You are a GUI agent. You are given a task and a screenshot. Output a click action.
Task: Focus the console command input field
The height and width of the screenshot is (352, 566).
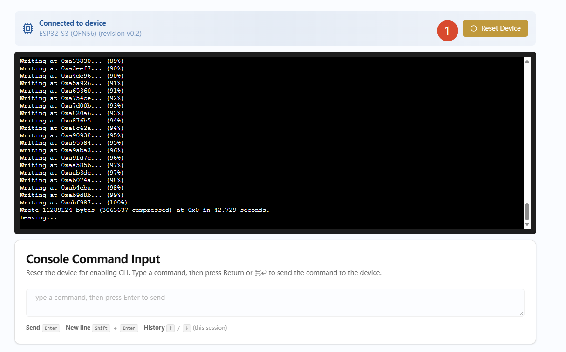tap(275, 303)
